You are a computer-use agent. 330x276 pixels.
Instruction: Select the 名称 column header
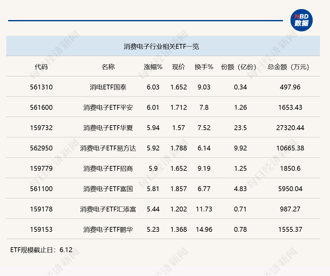[108, 67]
